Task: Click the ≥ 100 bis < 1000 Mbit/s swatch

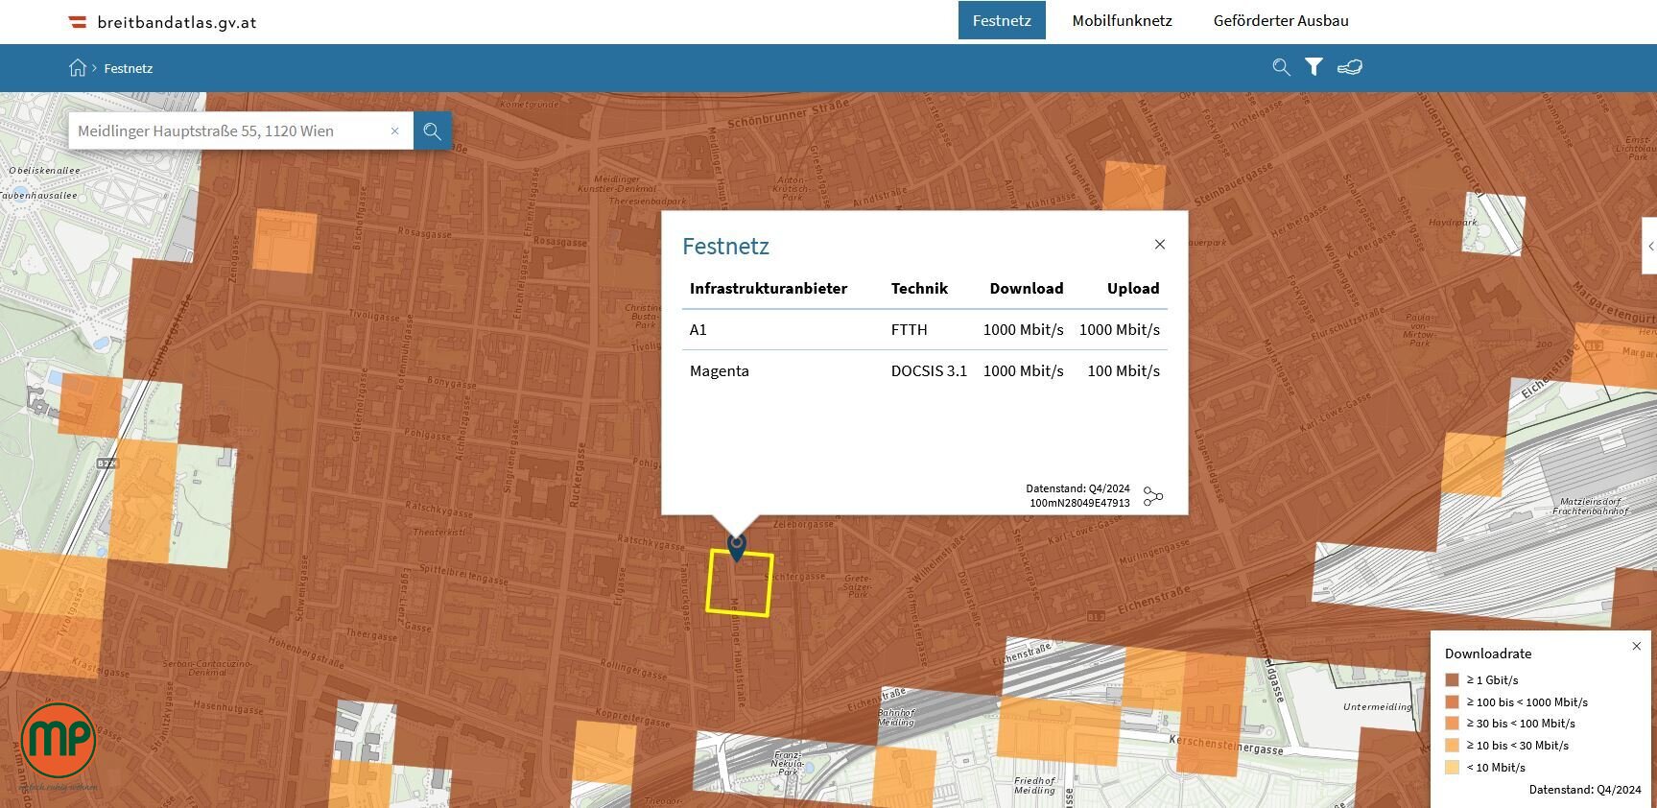Action: point(1452,701)
